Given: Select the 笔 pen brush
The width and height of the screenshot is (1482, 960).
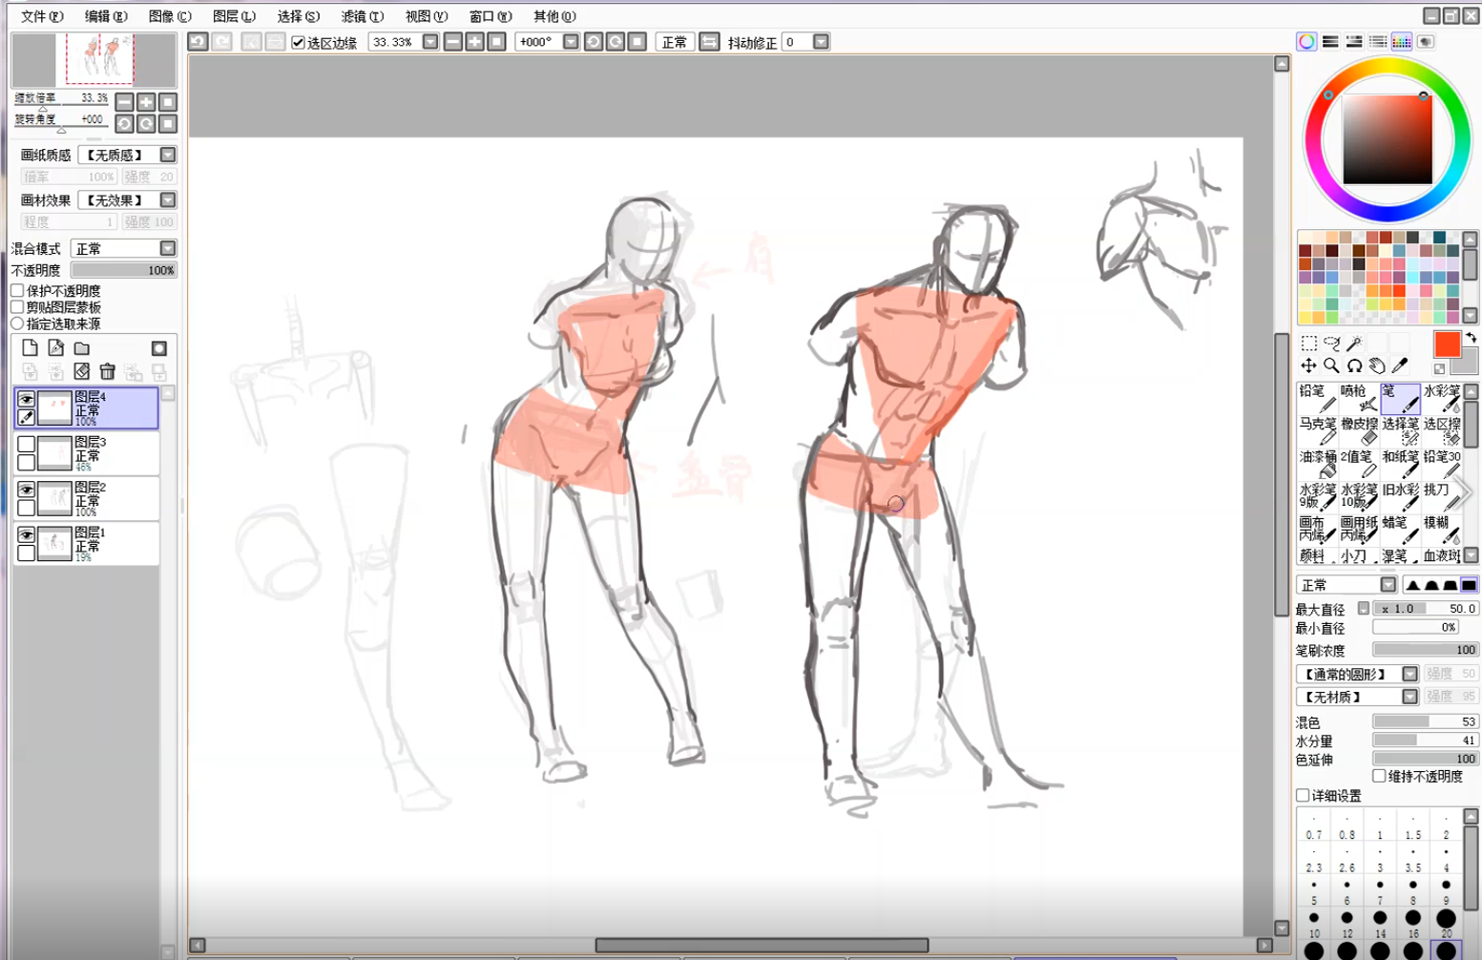Looking at the screenshot, I should [1400, 398].
